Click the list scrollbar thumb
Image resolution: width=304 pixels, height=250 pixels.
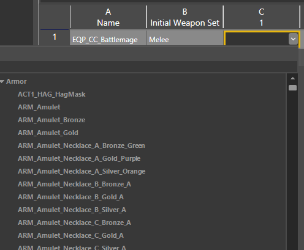click(x=292, y=88)
